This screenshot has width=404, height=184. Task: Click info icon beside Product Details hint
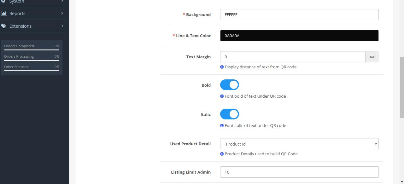coord(222,154)
